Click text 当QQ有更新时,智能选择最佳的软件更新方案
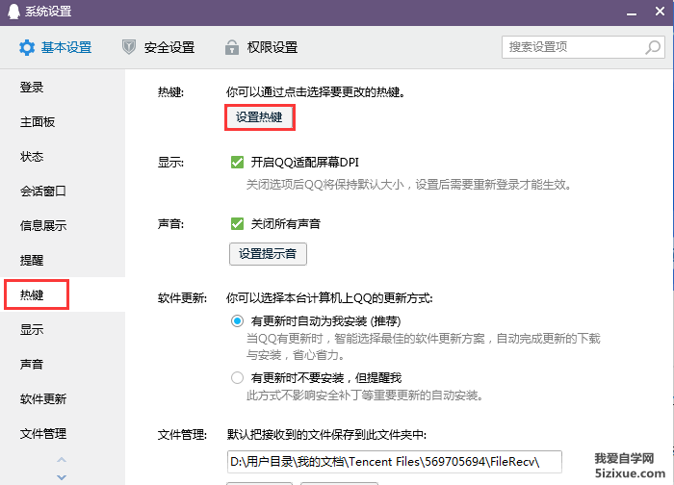This screenshot has width=674, height=485. [x=366, y=339]
